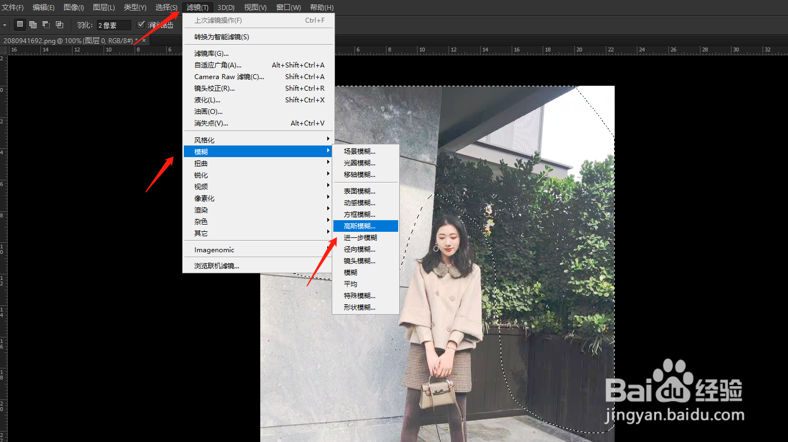788x442 pixels.
Task: Select the Add to Selection mode icon
Action: tap(32, 24)
